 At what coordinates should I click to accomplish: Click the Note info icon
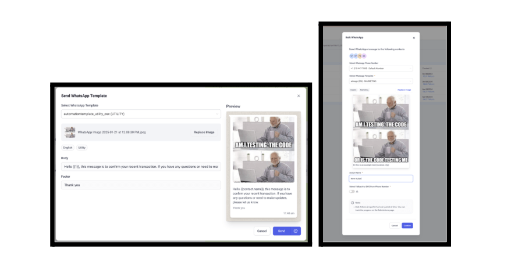[x=353, y=203]
